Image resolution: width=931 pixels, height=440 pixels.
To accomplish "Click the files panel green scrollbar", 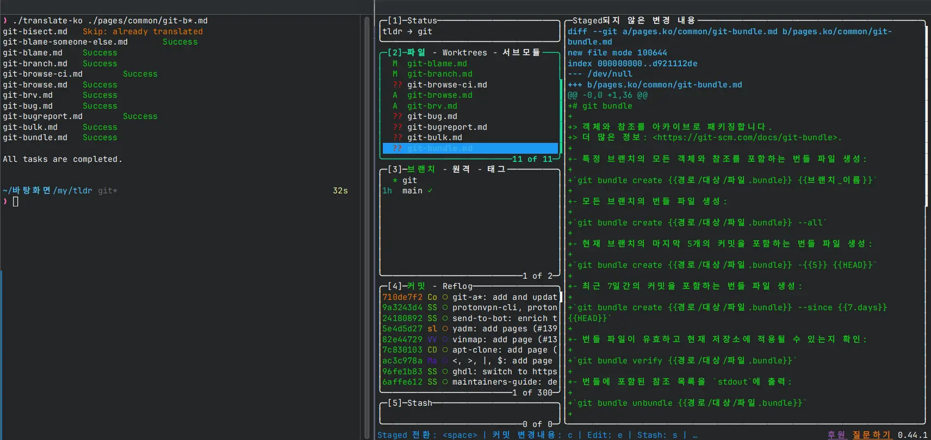I will [561, 117].
